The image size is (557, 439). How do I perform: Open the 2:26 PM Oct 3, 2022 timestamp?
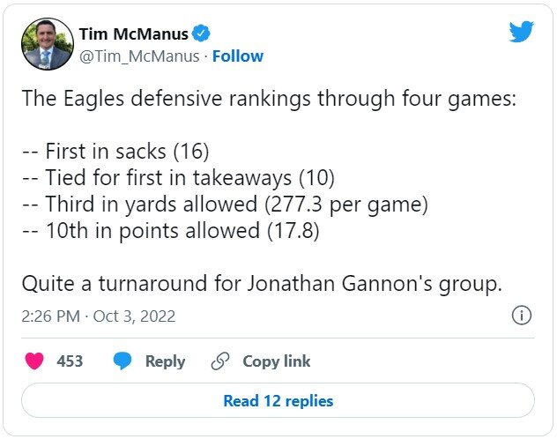coord(98,316)
